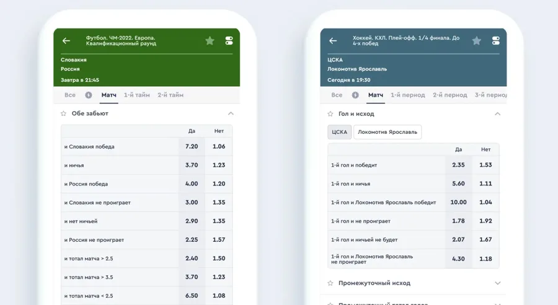This screenshot has height=305, width=558.
Task: Collapse the 'Гол и исход' section
Action: tap(497, 114)
